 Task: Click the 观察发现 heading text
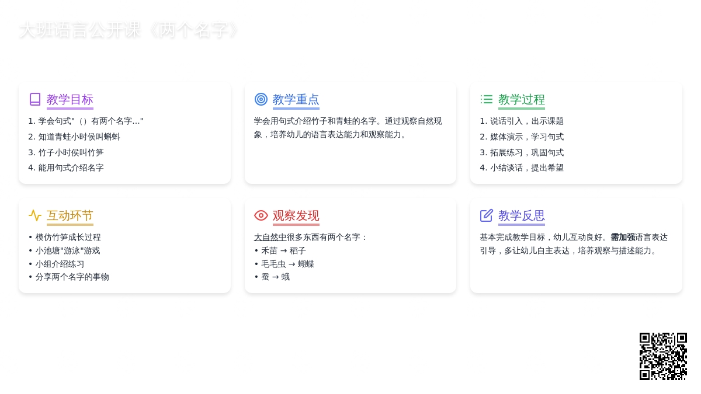coord(296,215)
